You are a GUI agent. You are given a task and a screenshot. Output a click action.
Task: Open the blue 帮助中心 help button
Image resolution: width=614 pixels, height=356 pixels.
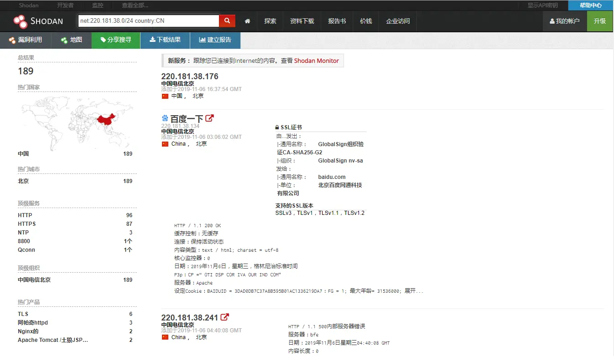point(591,5)
